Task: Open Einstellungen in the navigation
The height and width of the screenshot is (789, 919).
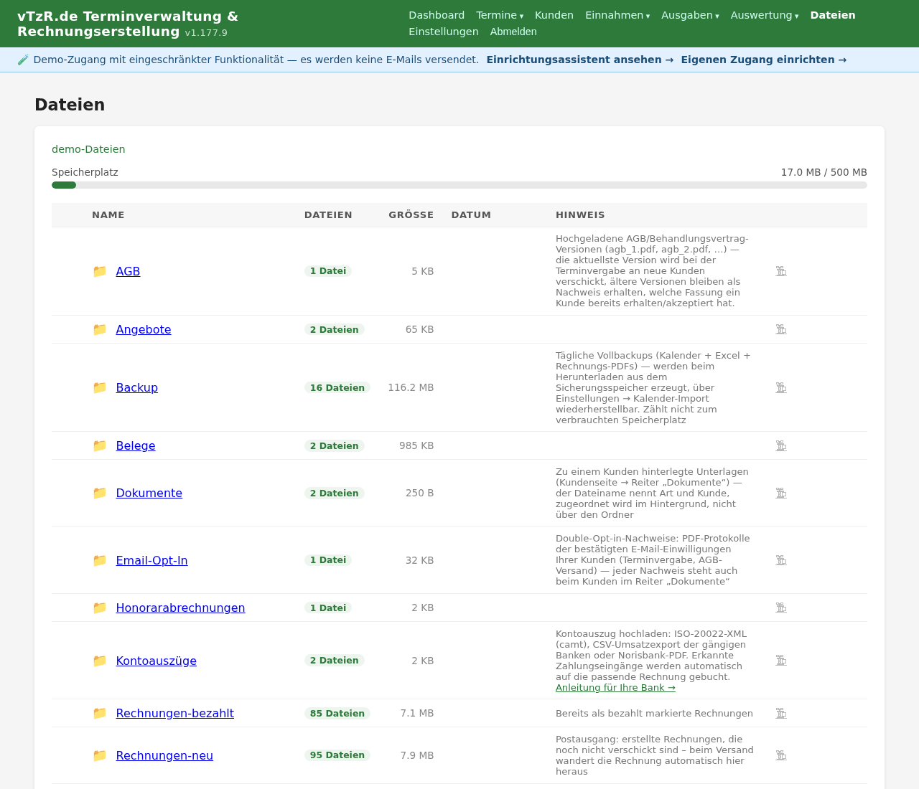Action: [x=444, y=32]
